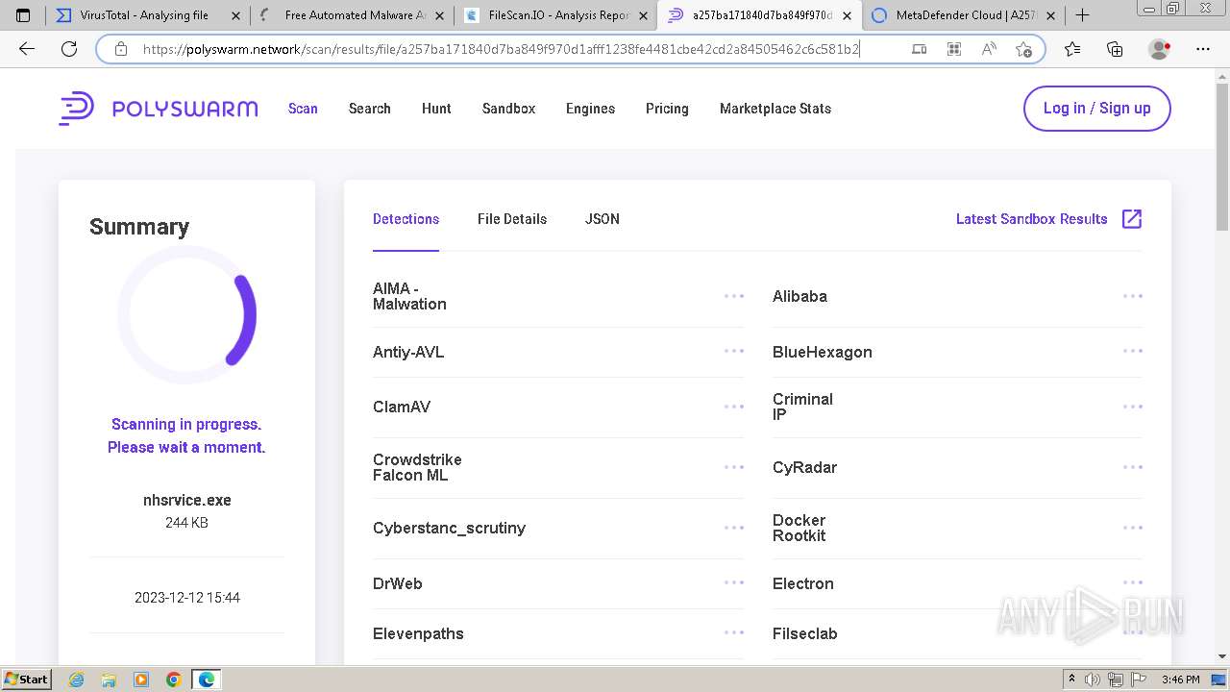Expand DrWeb result dots

(734, 583)
